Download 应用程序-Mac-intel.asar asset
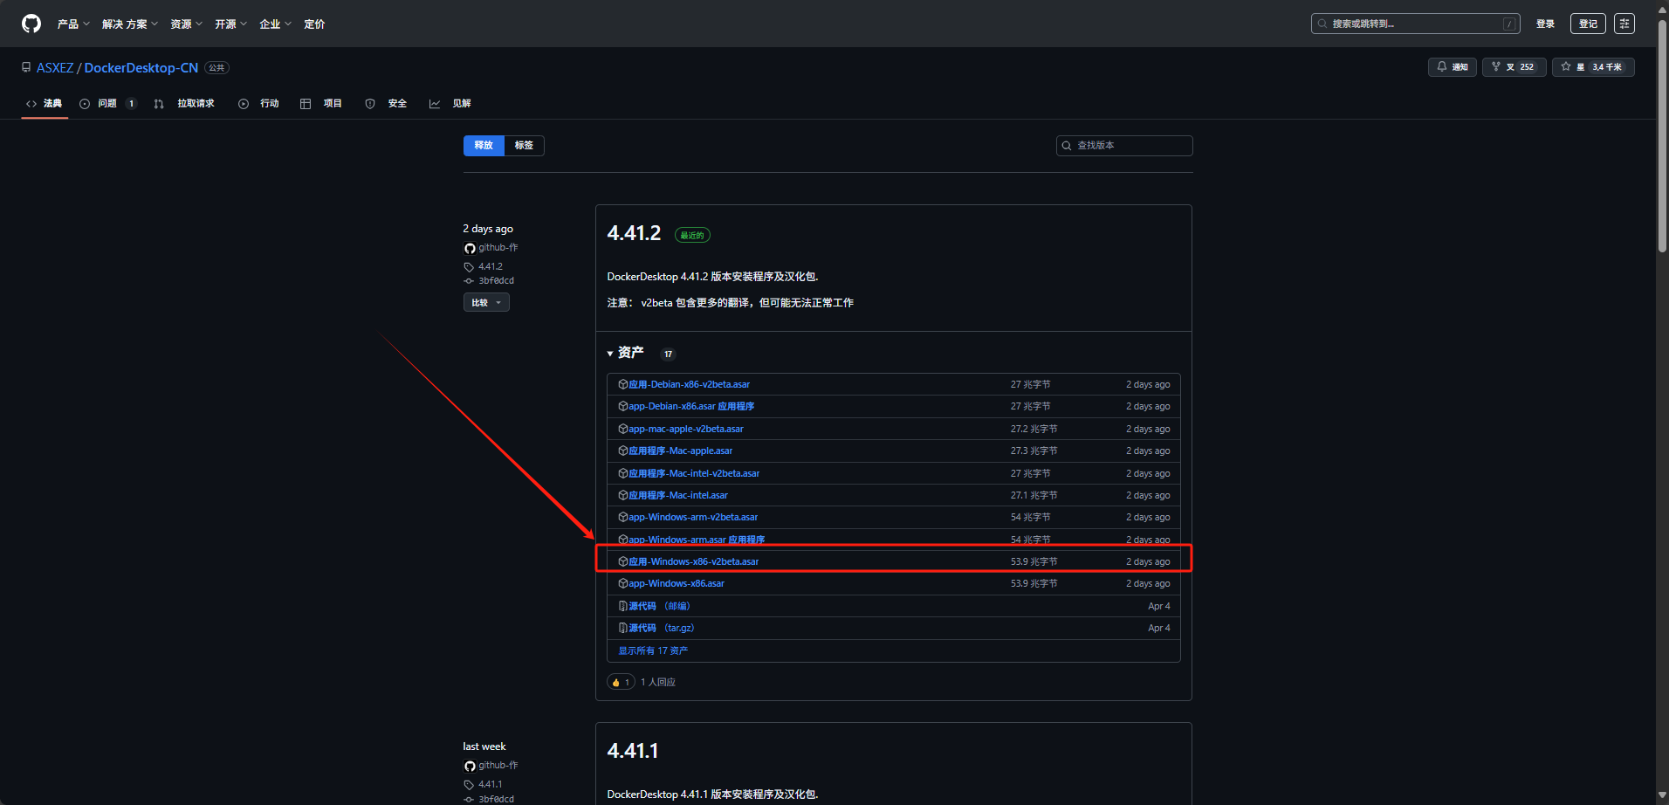The image size is (1669, 805). (x=678, y=495)
